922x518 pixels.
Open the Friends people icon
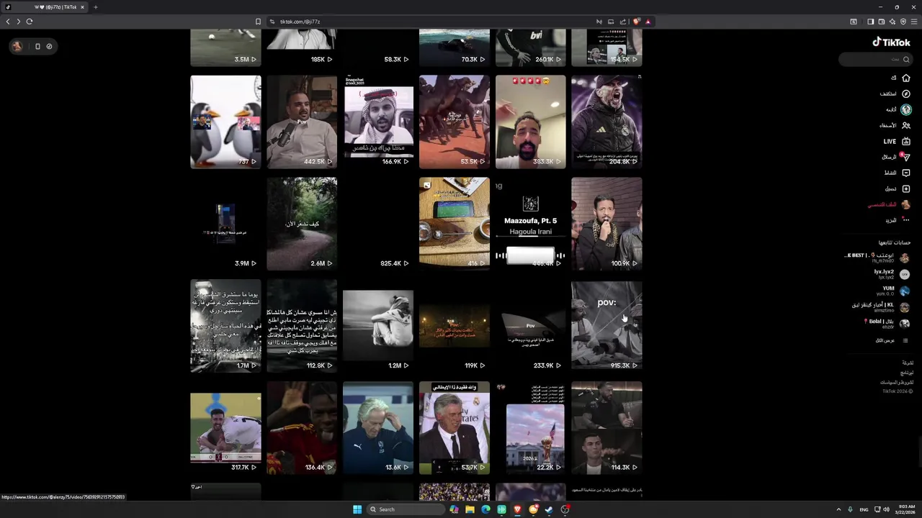point(906,125)
